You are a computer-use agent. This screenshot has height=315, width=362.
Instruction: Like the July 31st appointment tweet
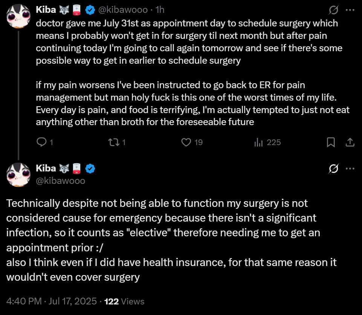[x=186, y=142]
